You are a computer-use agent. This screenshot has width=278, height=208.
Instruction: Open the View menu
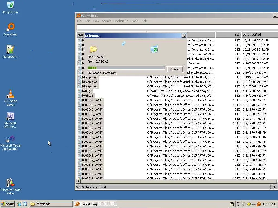click(96, 21)
